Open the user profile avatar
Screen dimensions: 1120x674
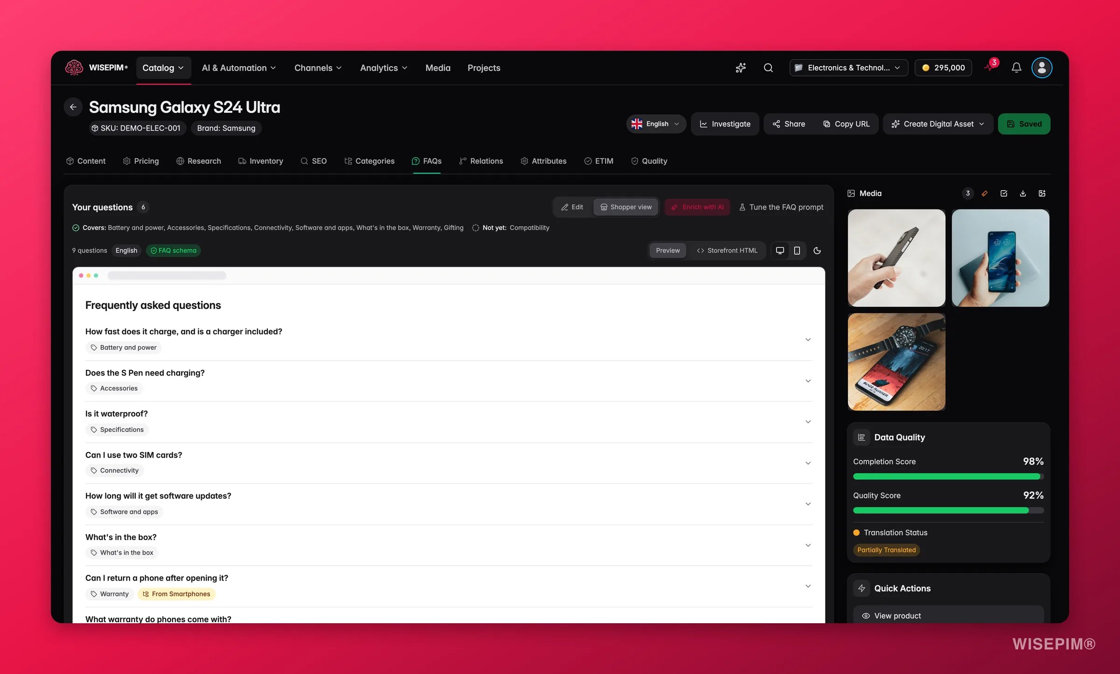1042,68
